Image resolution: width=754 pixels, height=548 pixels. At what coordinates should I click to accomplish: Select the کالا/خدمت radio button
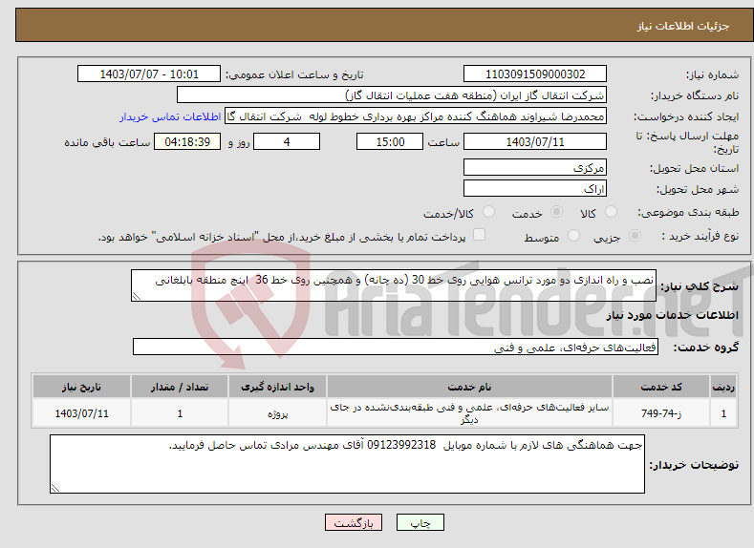(488, 212)
